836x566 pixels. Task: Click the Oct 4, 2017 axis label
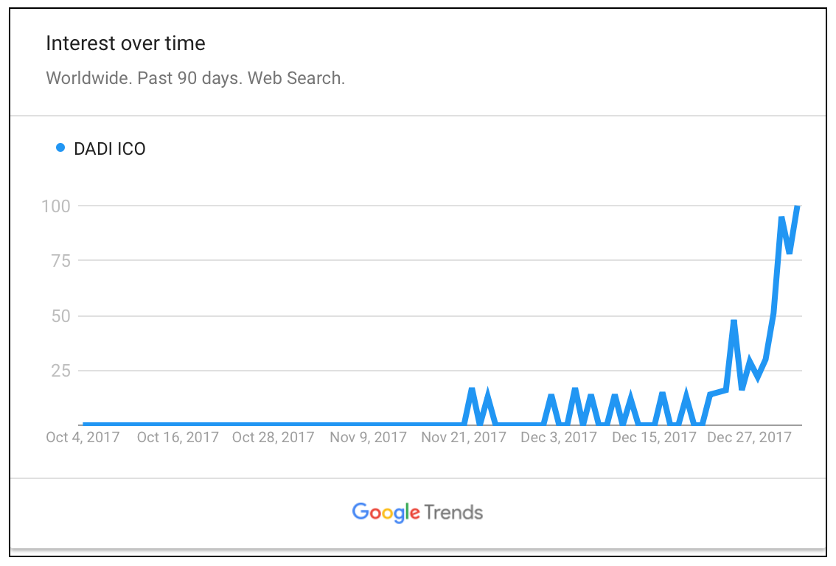(x=83, y=437)
